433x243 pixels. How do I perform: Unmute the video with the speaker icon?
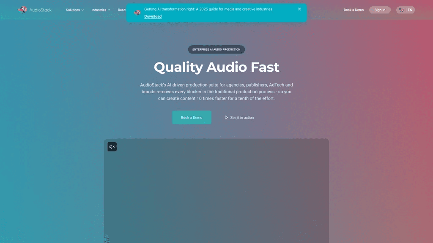(112, 147)
